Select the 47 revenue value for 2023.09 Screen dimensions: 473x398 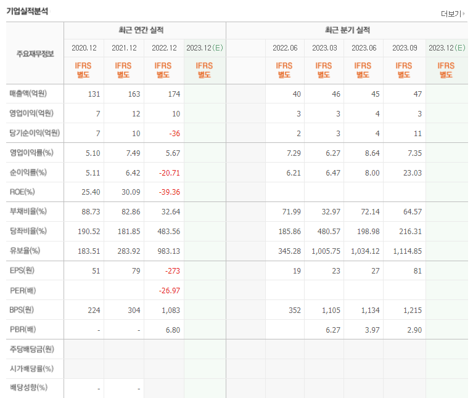417,94
